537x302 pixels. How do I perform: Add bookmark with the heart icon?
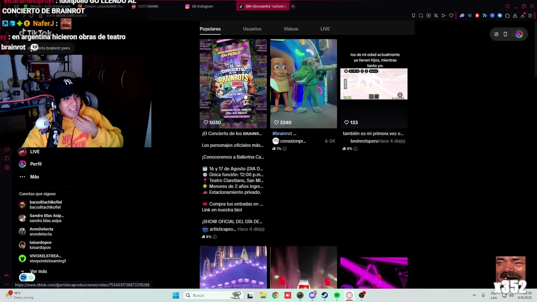point(451,16)
